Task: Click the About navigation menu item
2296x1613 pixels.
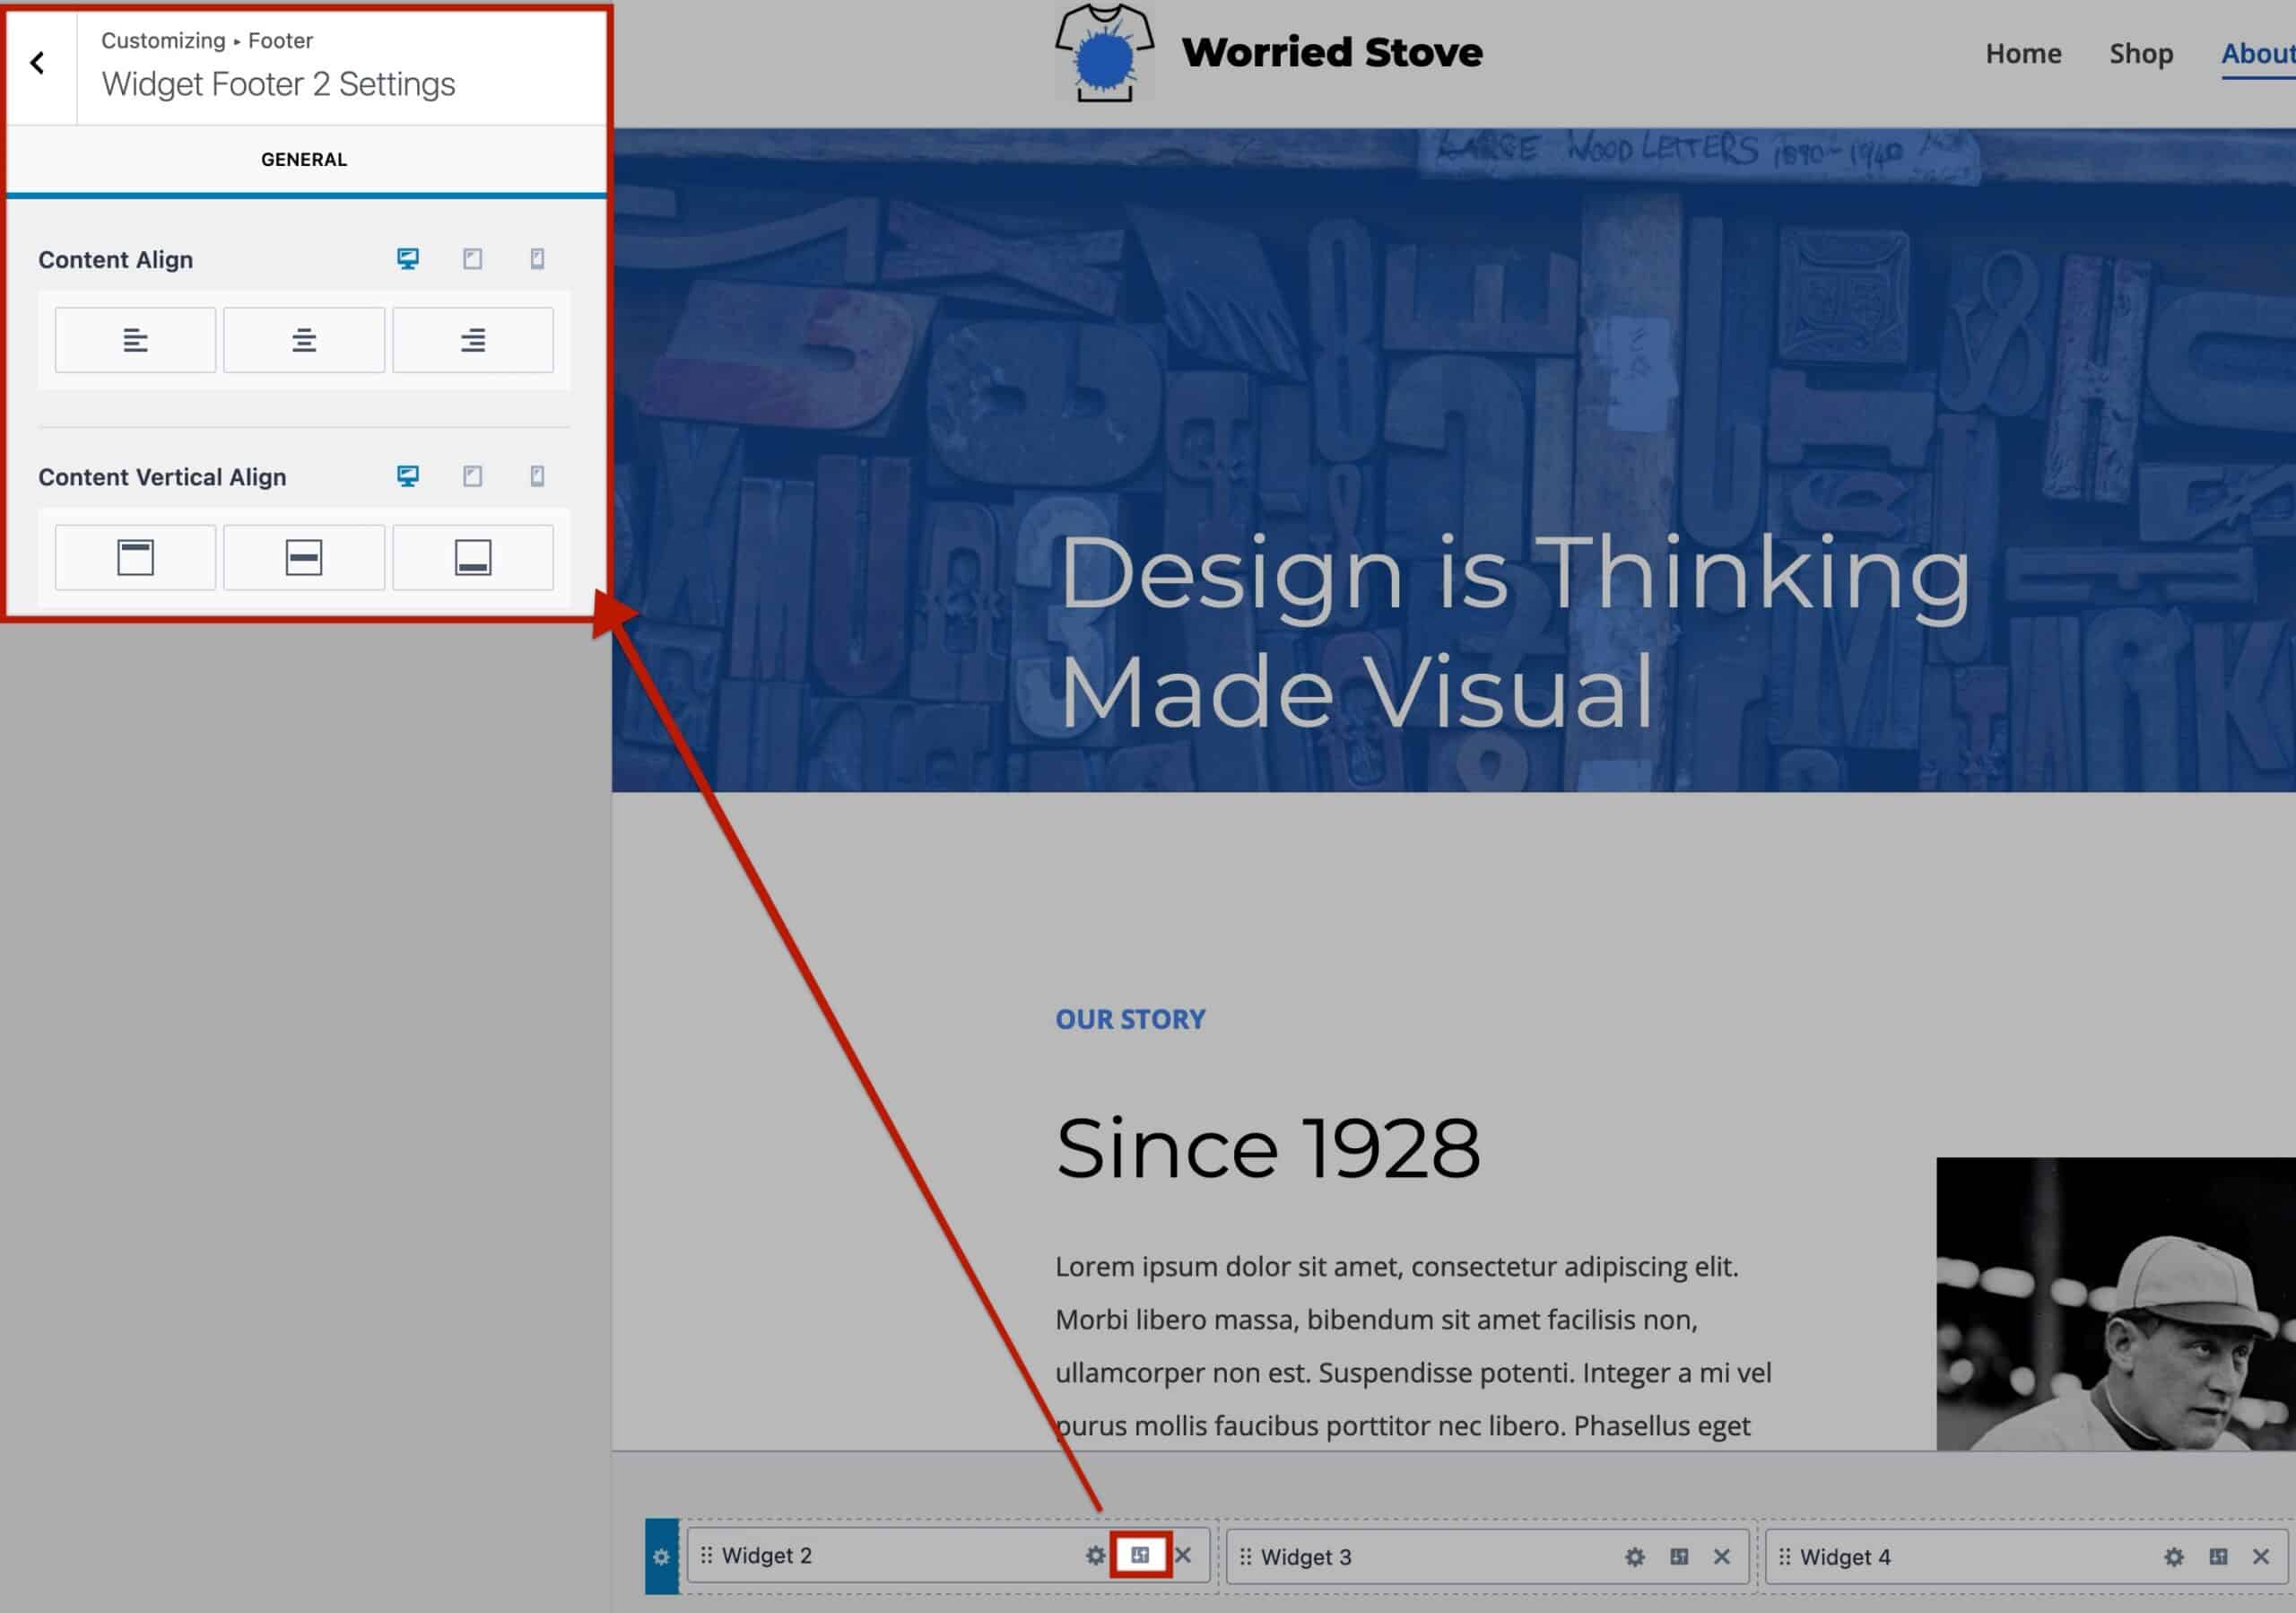Action: click(x=2257, y=52)
